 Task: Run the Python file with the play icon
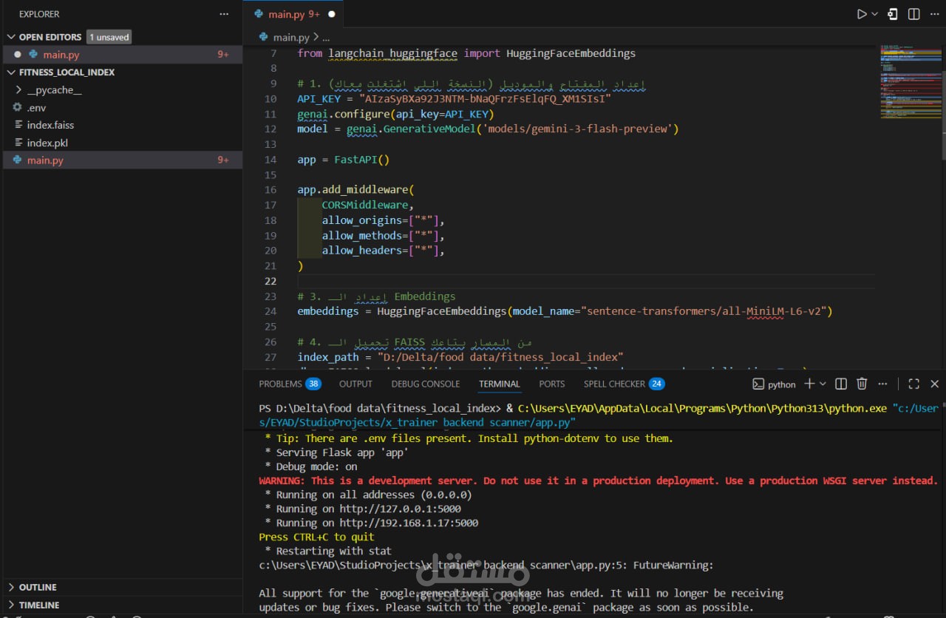click(862, 14)
